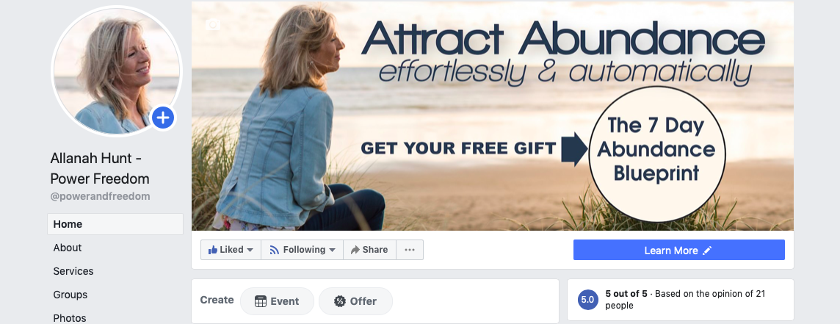This screenshot has width=840, height=324.
Task: Click the pencil edit icon on Learn More
Action: pos(708,251)
